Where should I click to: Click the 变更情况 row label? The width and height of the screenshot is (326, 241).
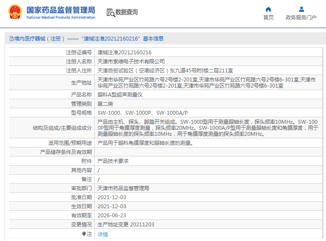point(81,225)
